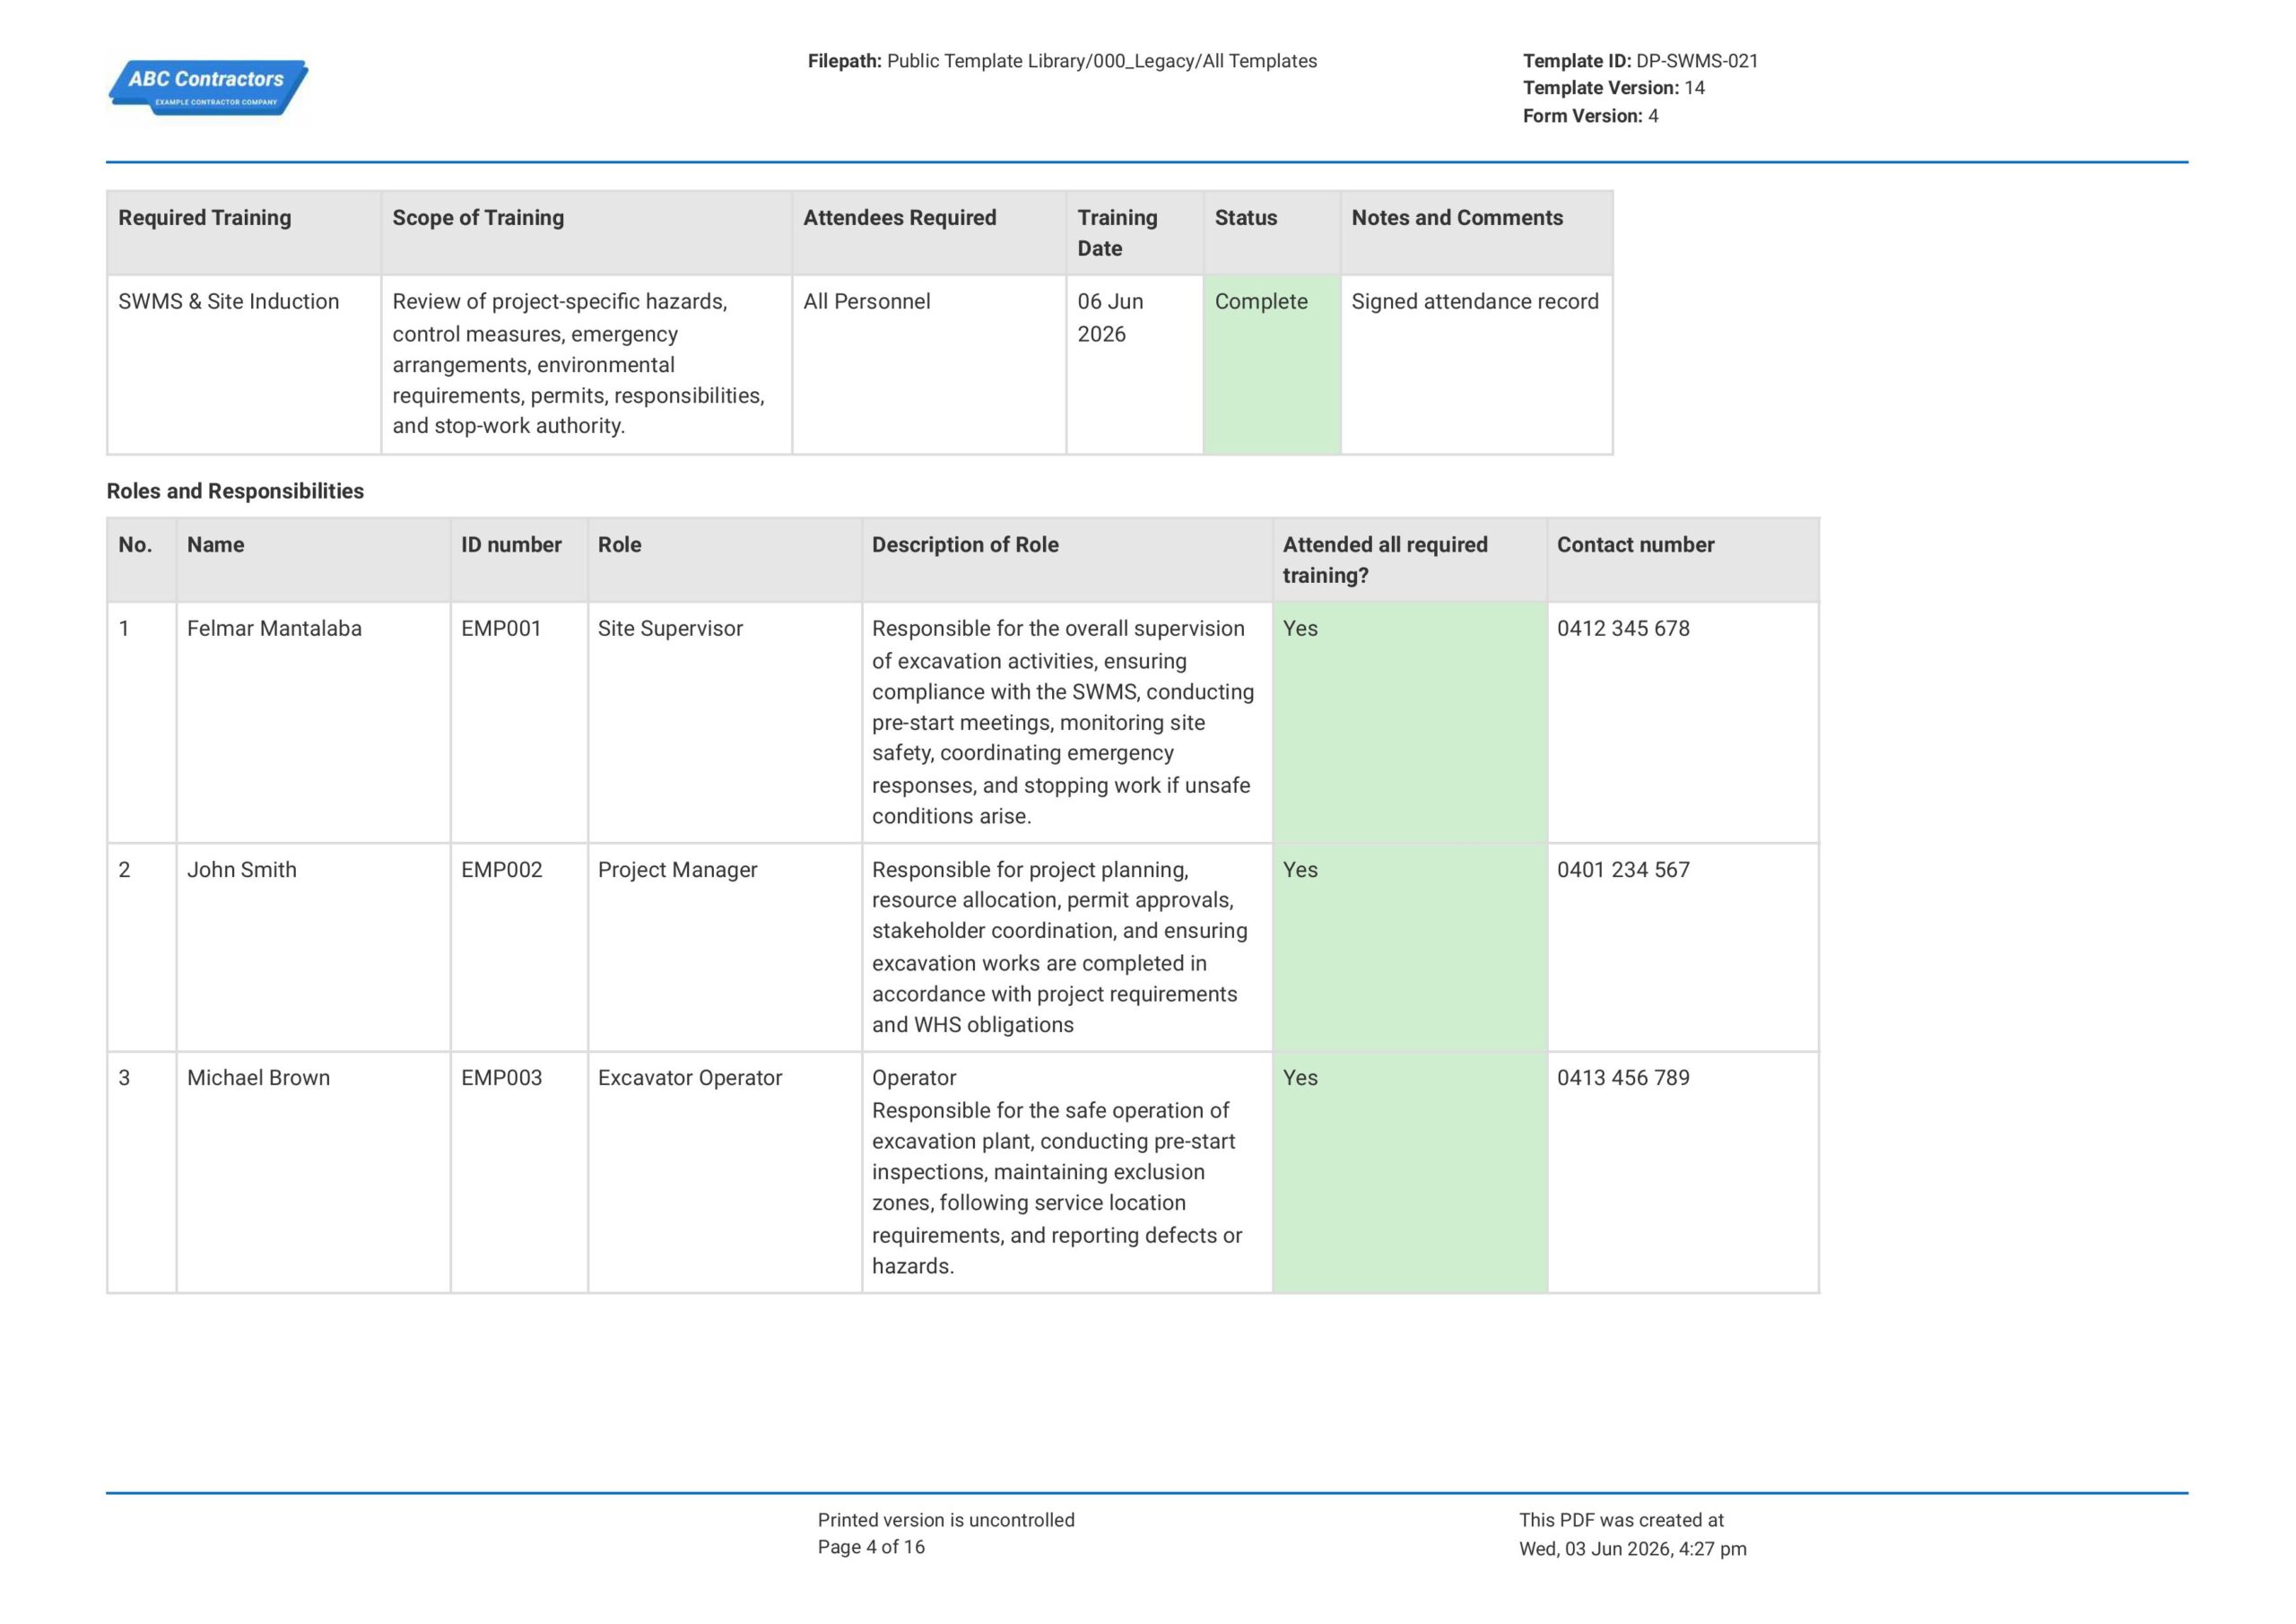This screenshot has width=2296, height=1624.
Task: Select the SWMS & Site Induction cell
Action: coord(244,365)
